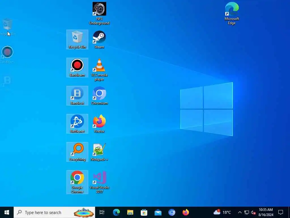Select the VLC media player shortcut
The width and height of the screenshot is (290, 218).
[99, 70]
